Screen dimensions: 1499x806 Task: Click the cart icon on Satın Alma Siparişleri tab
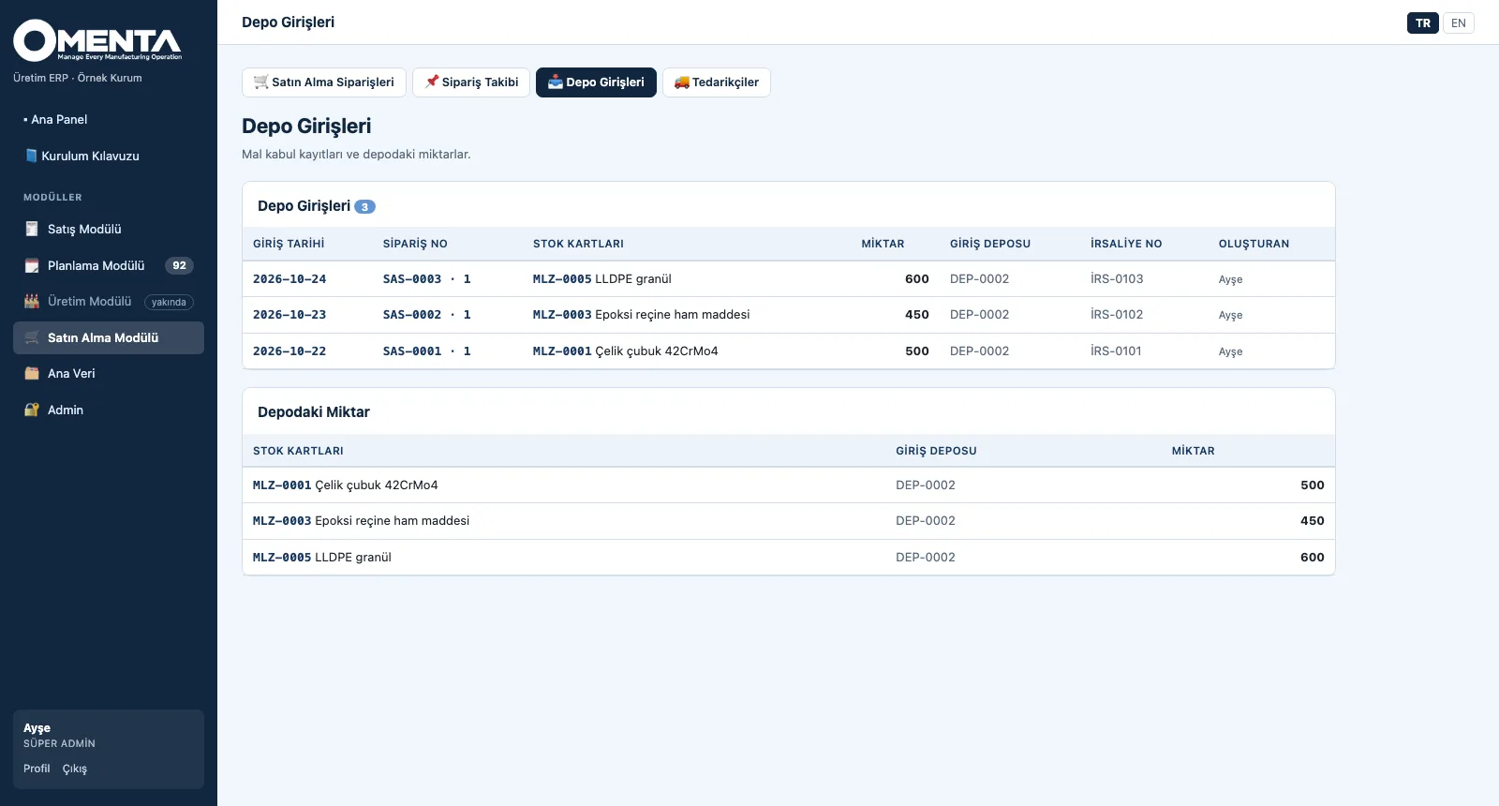click(261, 82)
